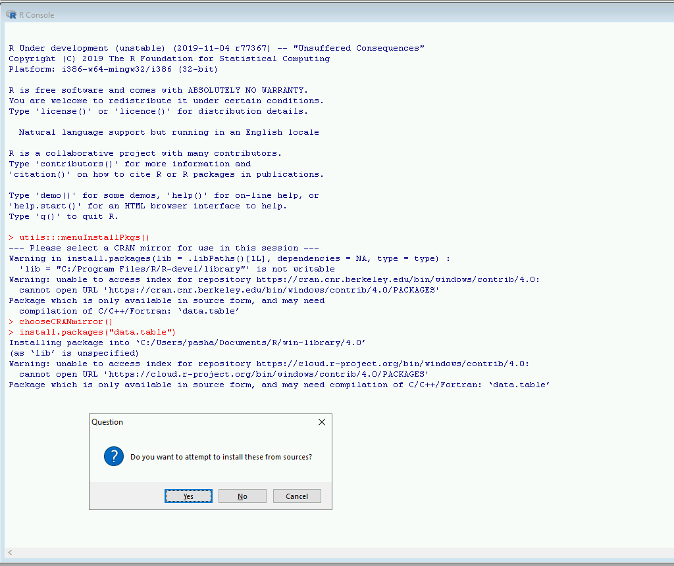Click the install.packages("data.table") command line

(99, 331)
